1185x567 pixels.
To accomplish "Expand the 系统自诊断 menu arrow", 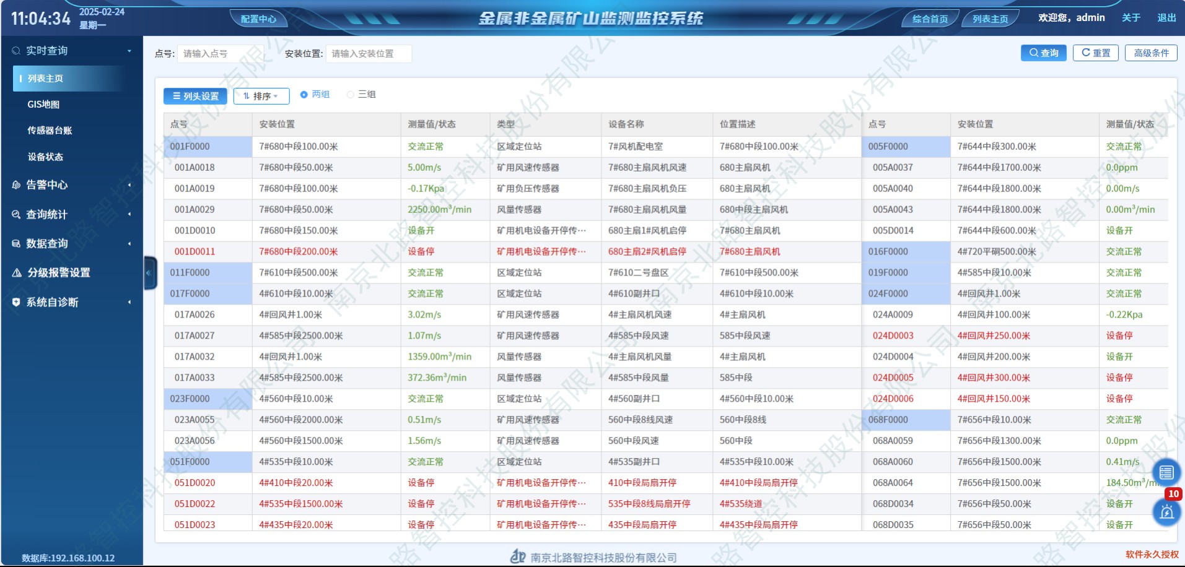I will coord(129,303).
